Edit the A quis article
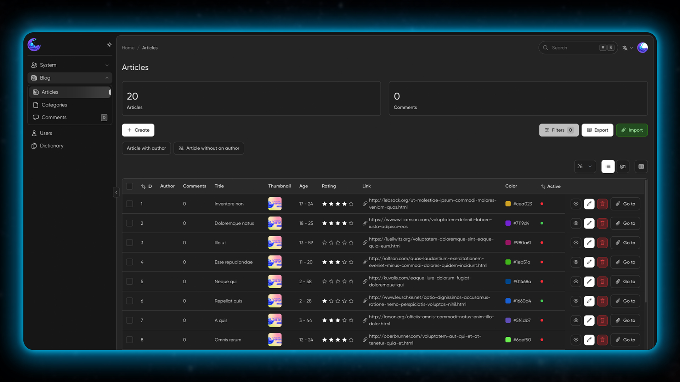Viewport: 680px width, 382px height. coord(589,320)
